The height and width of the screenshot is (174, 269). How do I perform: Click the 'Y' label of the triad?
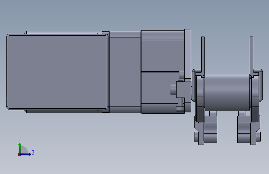click(20, 139)
